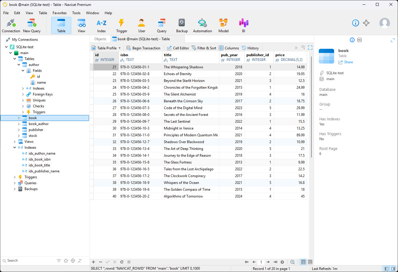The image size is (398, 272).
Task: Show the DDL tab in info pane
Action: pyautogui.click(x=360, y=40)
